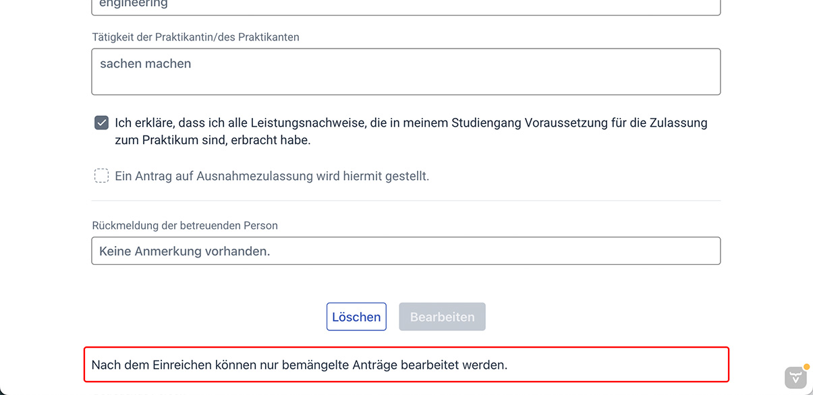Click the 'Rückmeldung der betreuenden Person' label

185,226
